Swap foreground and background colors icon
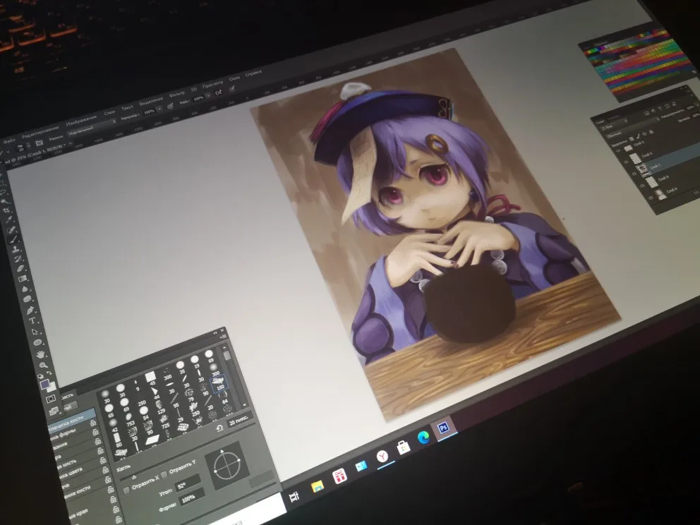This screenshot has height=525, width=700. (x=49, y=373)
